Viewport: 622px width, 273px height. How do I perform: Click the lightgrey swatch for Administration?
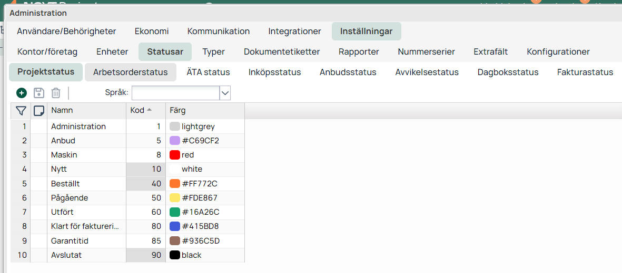(x=175, y=127)
